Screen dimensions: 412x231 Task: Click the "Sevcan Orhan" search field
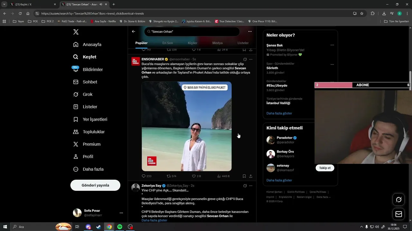coord(192,31)
